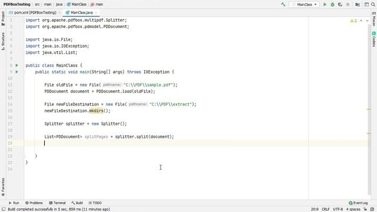Open the Run tool window tab

click(14, 203)
